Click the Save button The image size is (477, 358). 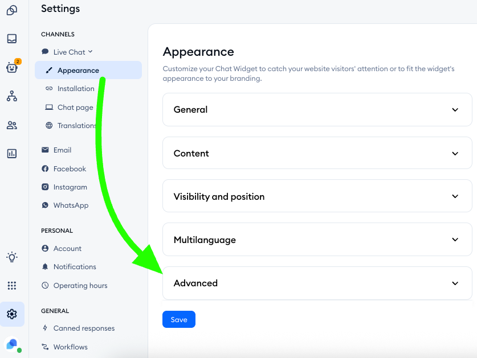[x=178, y=319]
